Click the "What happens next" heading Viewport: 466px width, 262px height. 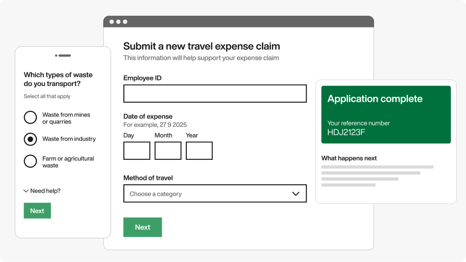click(x=349, y=158)
